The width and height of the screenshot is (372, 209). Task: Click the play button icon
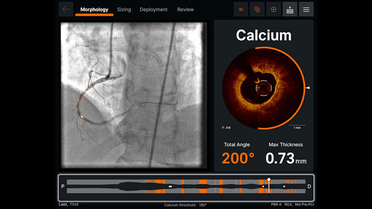click(274, 10)
